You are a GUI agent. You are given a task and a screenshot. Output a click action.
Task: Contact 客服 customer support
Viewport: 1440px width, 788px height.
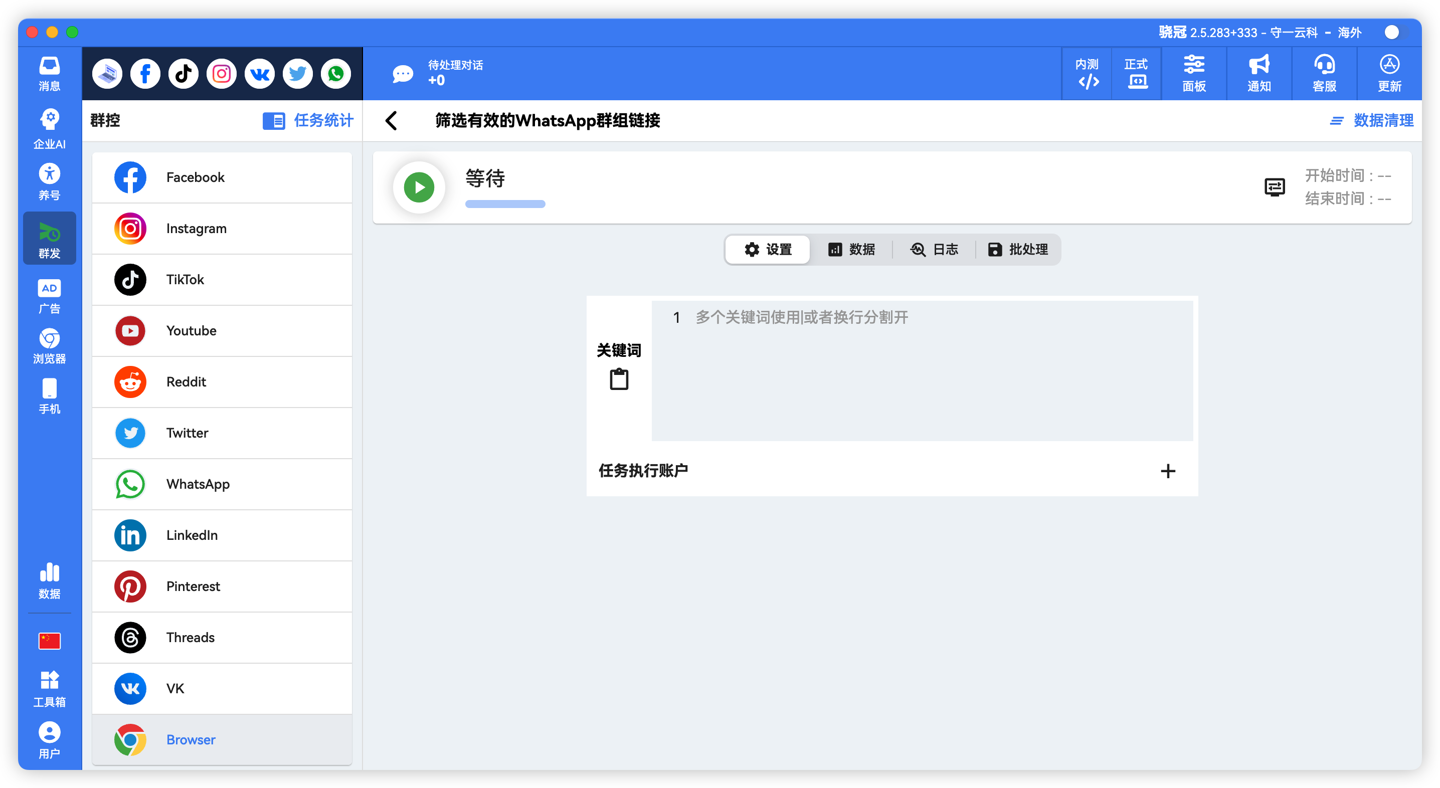[x=1324, y=74]
